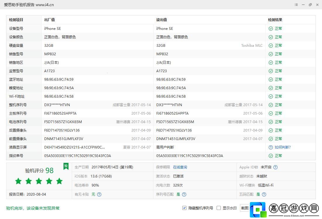
Task: Enable the 显示水印 checkbox
Action: [219, 208]
